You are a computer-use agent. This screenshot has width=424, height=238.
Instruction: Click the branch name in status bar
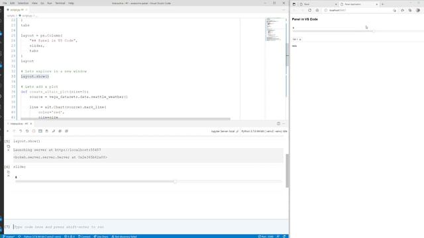tap(9, 237)
